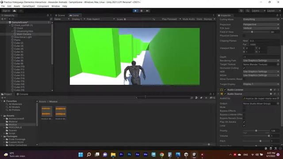Screen dimensions: 283x159
Task: Open the Component menu
Action: click(43, 6)
